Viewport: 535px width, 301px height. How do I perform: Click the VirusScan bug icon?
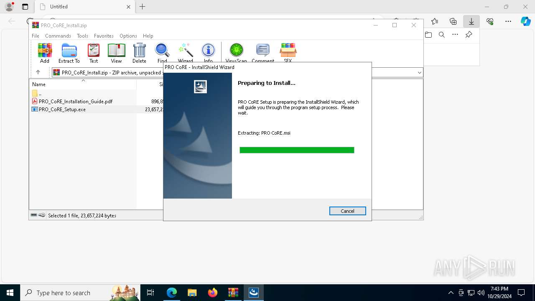(236, 53)
